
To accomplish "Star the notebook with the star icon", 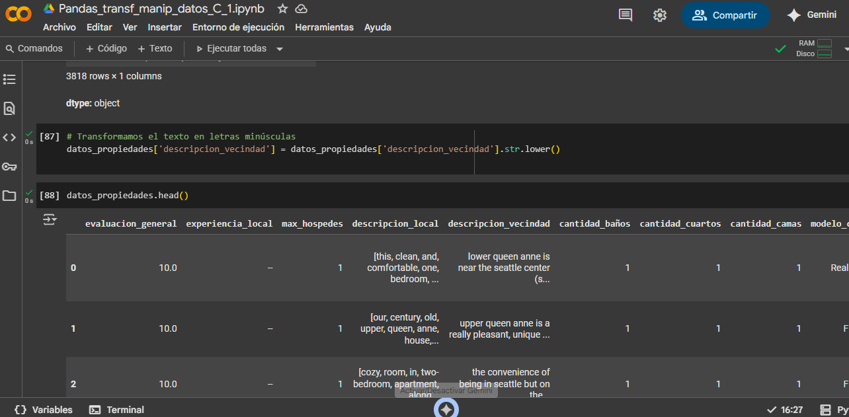I will tap(282, 9).
